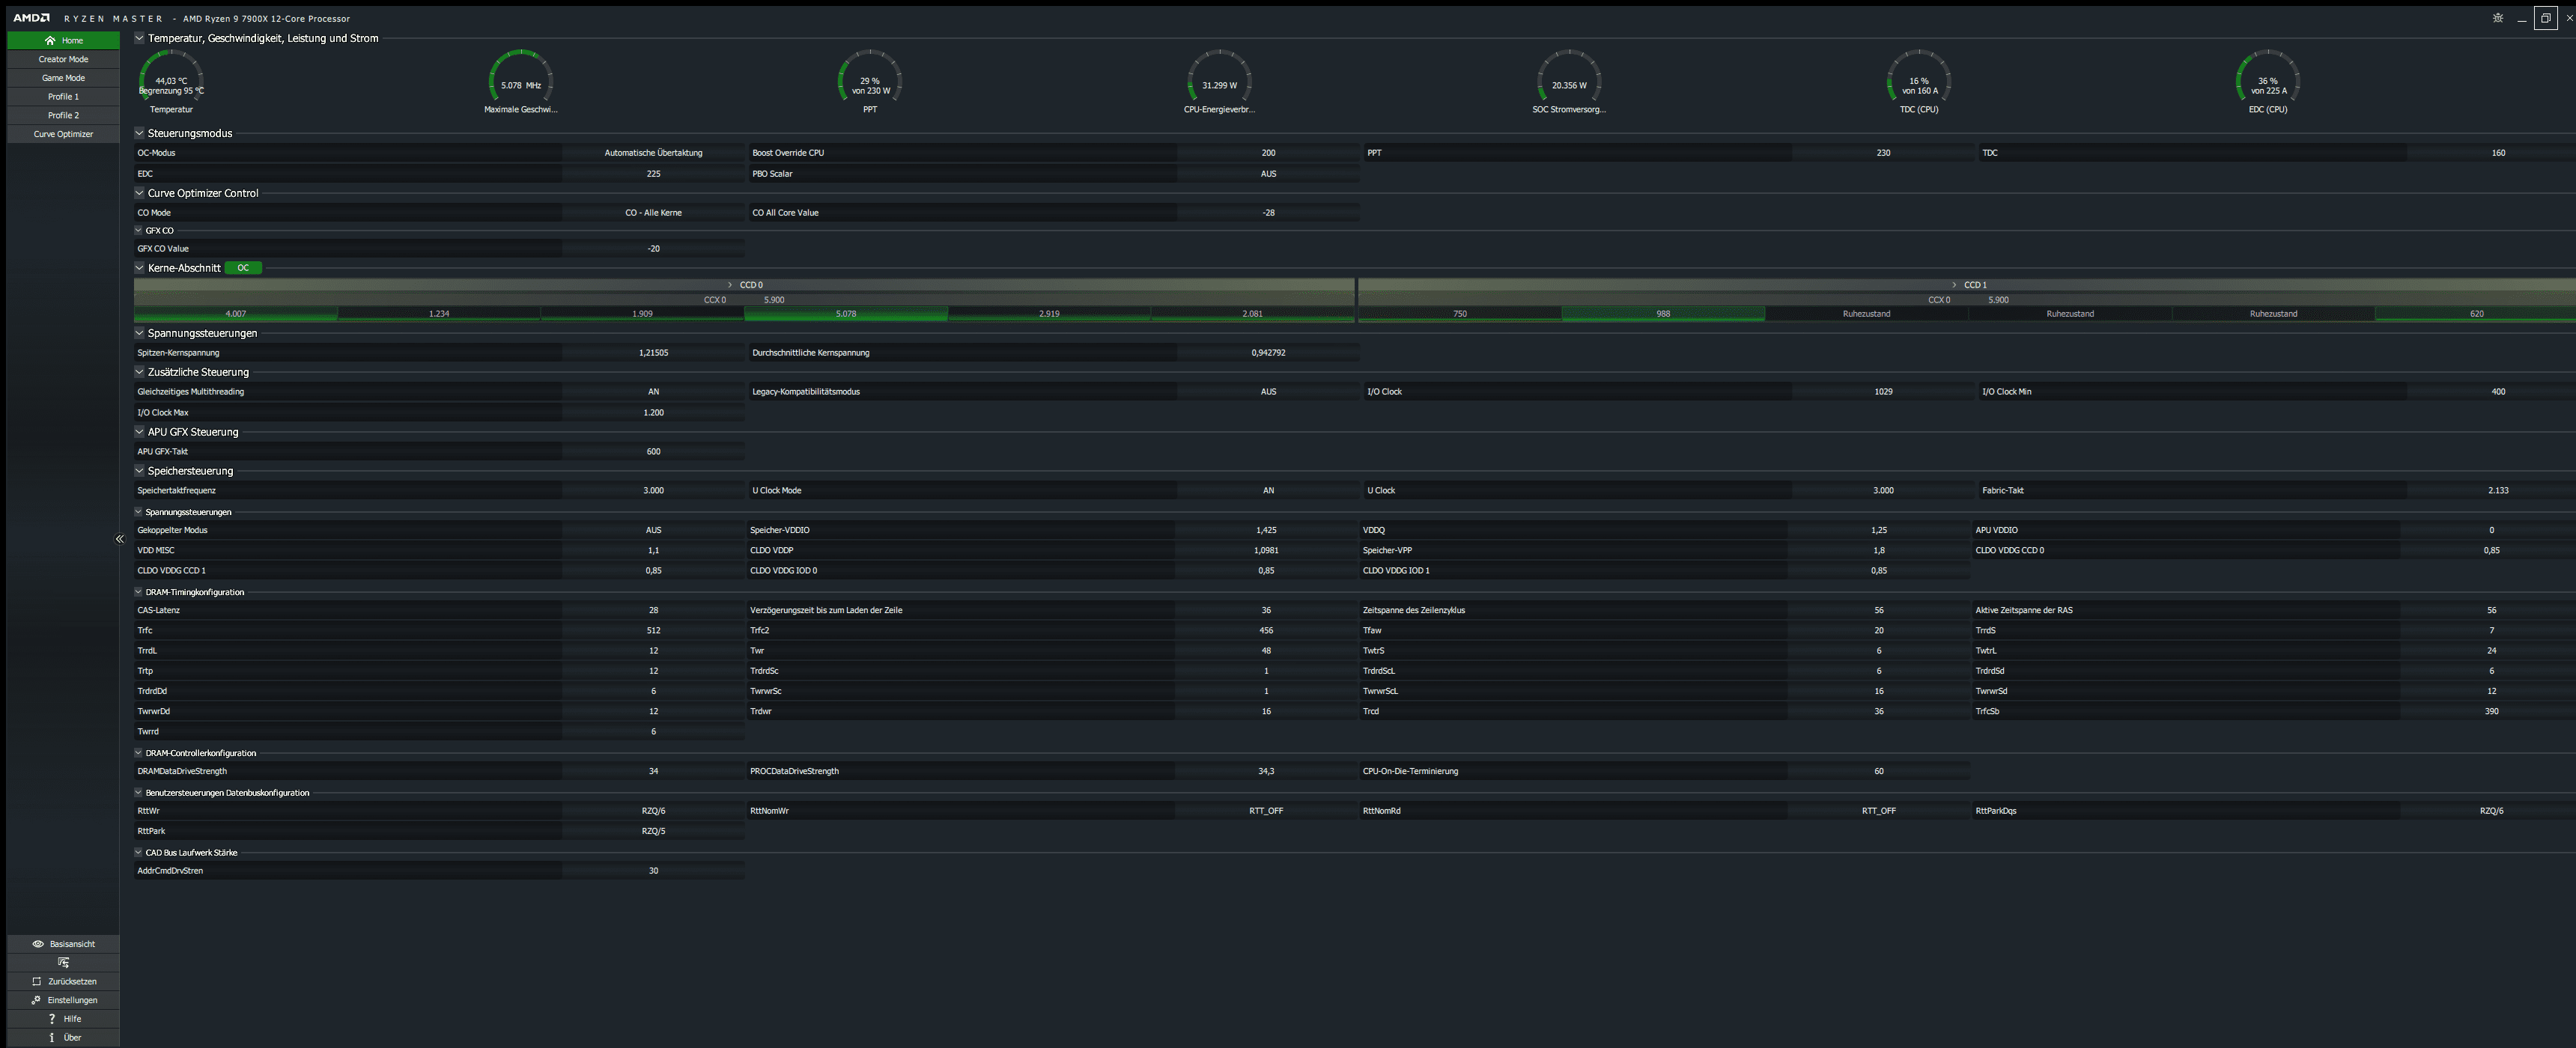This screenshot has width=2576, height=1048.
Task: Click the info icon next to Über
Action: coord(52,1037)
